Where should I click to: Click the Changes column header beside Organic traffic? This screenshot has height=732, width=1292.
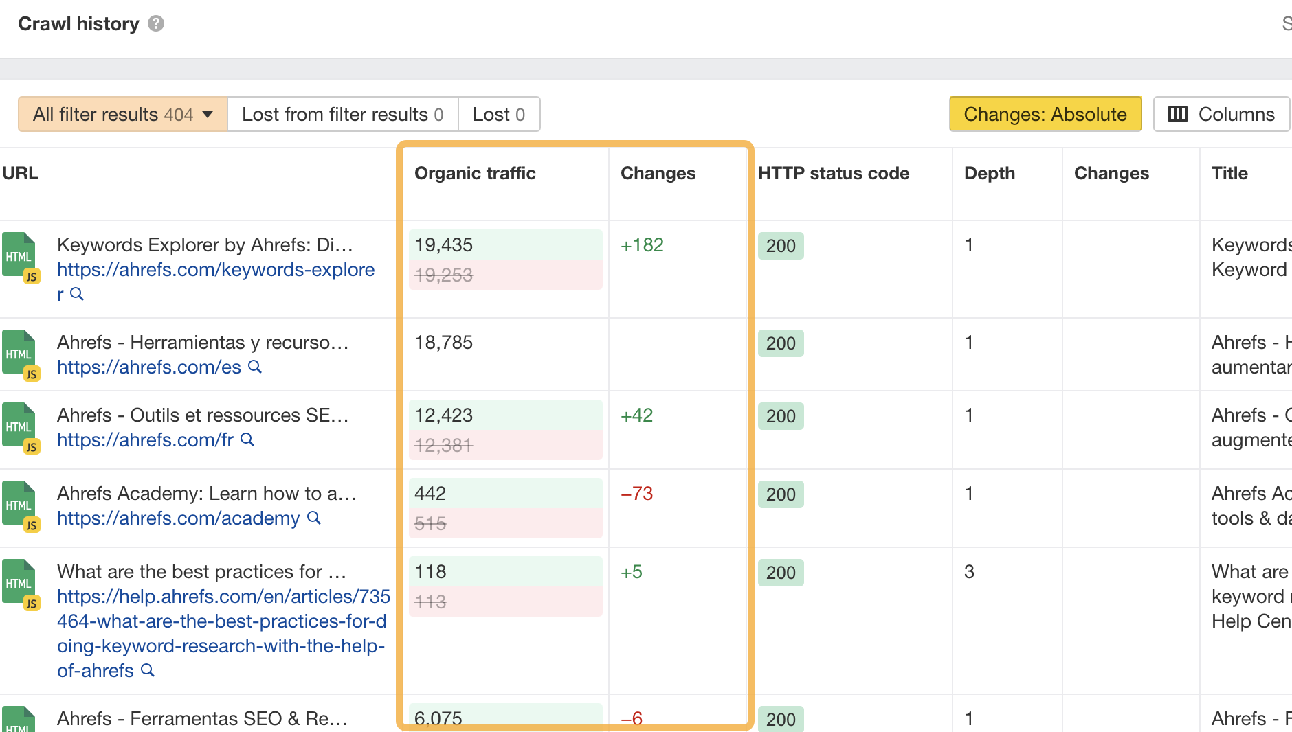pos(658,173)
